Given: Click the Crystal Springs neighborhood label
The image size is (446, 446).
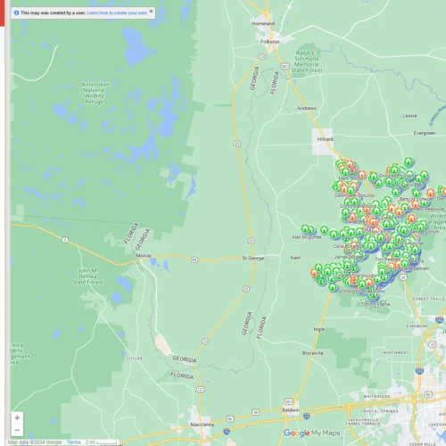Looking at the screenshot, I should 379,411.
